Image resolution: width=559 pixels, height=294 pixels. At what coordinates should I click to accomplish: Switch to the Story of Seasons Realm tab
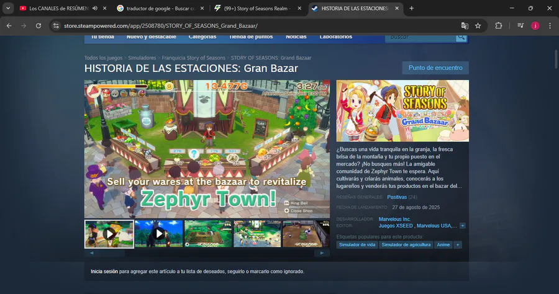tap(257, 8)
